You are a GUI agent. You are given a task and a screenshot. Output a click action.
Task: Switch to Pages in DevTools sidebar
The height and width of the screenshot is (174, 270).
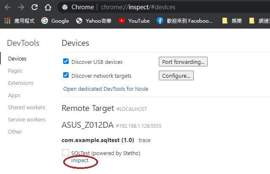pyautogui.click(x=15, y=71)
